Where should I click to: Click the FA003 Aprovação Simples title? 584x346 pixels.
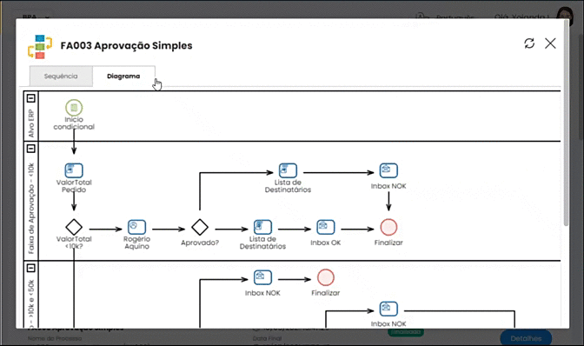tap(127, 45)
